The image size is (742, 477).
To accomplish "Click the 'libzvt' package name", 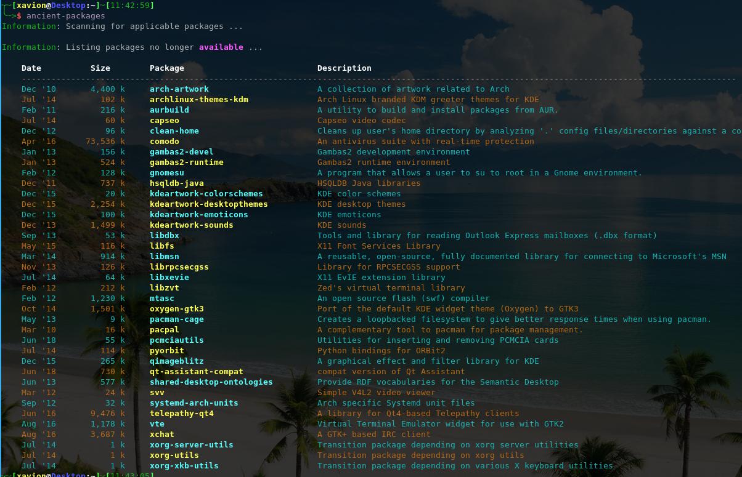I will (x=165, y=287).
